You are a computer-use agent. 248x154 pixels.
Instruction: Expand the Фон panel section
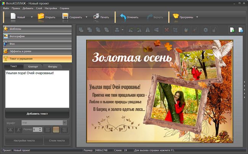[37, 44]
